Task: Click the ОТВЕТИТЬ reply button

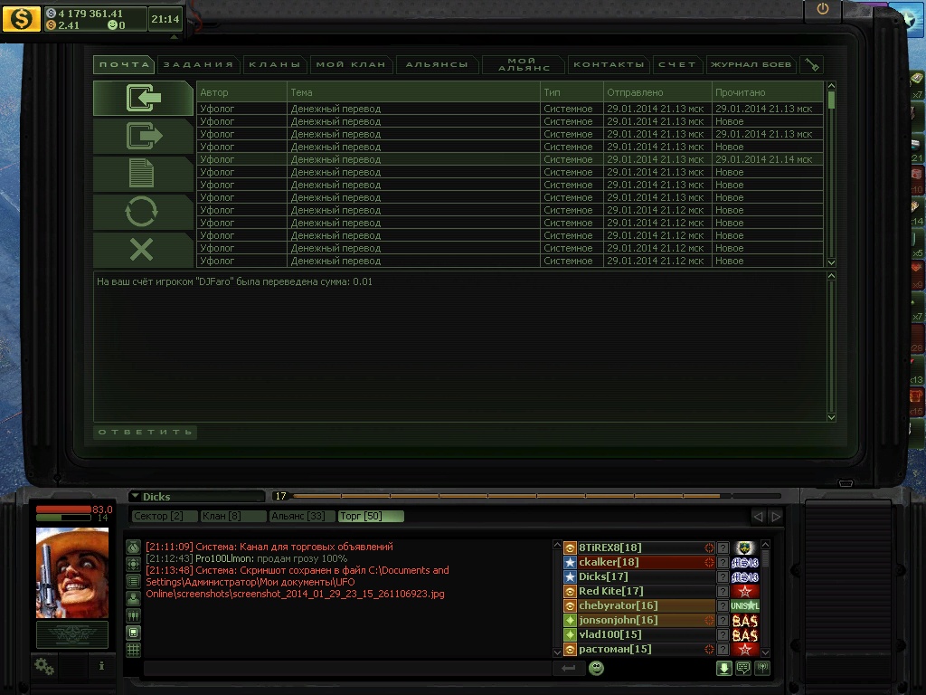Action: [146, 432]
